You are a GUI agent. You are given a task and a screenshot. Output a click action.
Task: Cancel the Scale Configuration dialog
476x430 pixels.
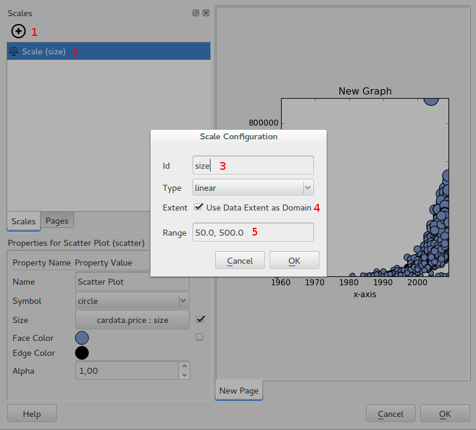click(x=240, y=261)
